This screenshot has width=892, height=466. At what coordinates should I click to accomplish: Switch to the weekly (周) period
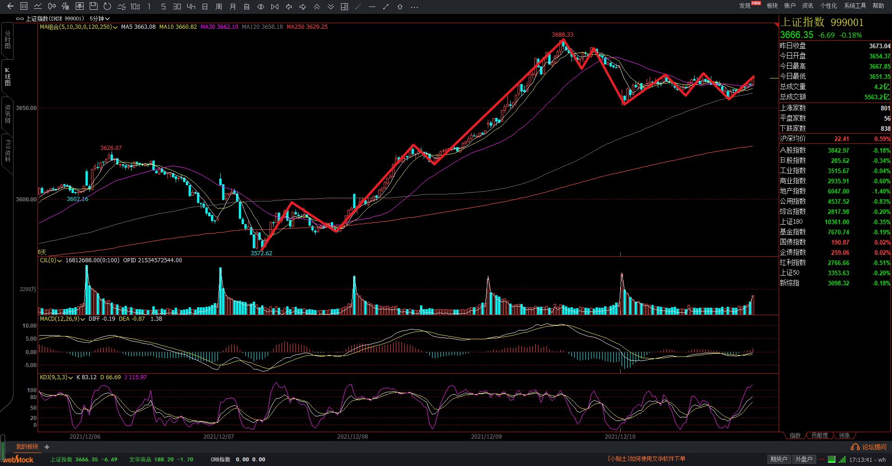[219, 6]
